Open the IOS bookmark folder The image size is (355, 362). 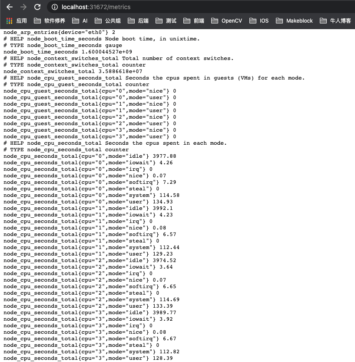(259, 21)
